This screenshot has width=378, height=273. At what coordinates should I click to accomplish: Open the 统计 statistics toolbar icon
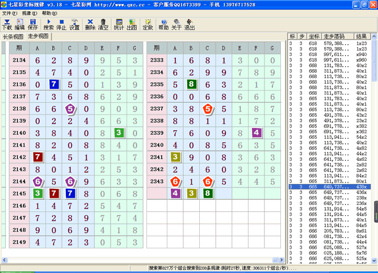119,25
